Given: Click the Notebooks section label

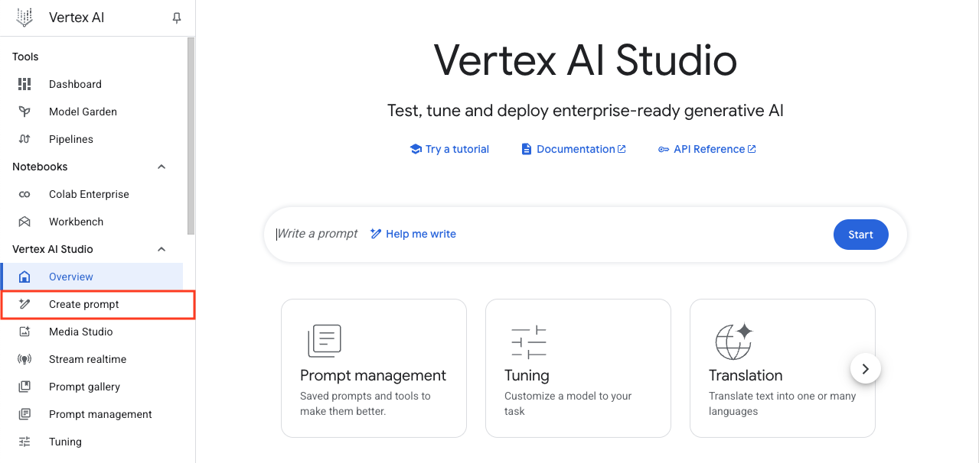Looking at the screenshot, I should click(40, 167).
